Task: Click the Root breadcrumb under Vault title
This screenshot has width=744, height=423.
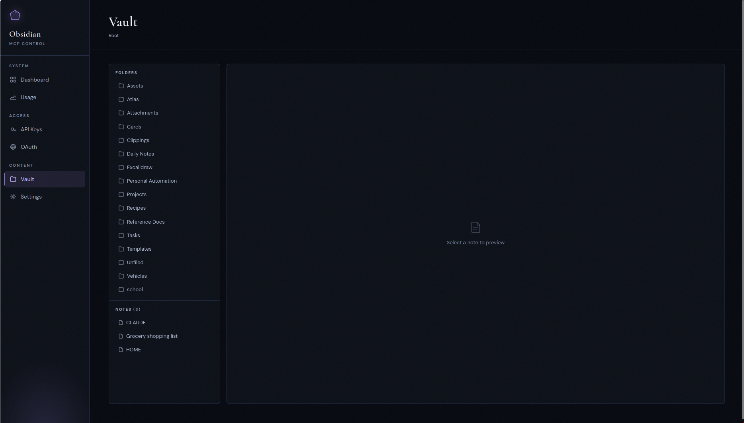Action: pyautogui.click(x=114, y=35)
